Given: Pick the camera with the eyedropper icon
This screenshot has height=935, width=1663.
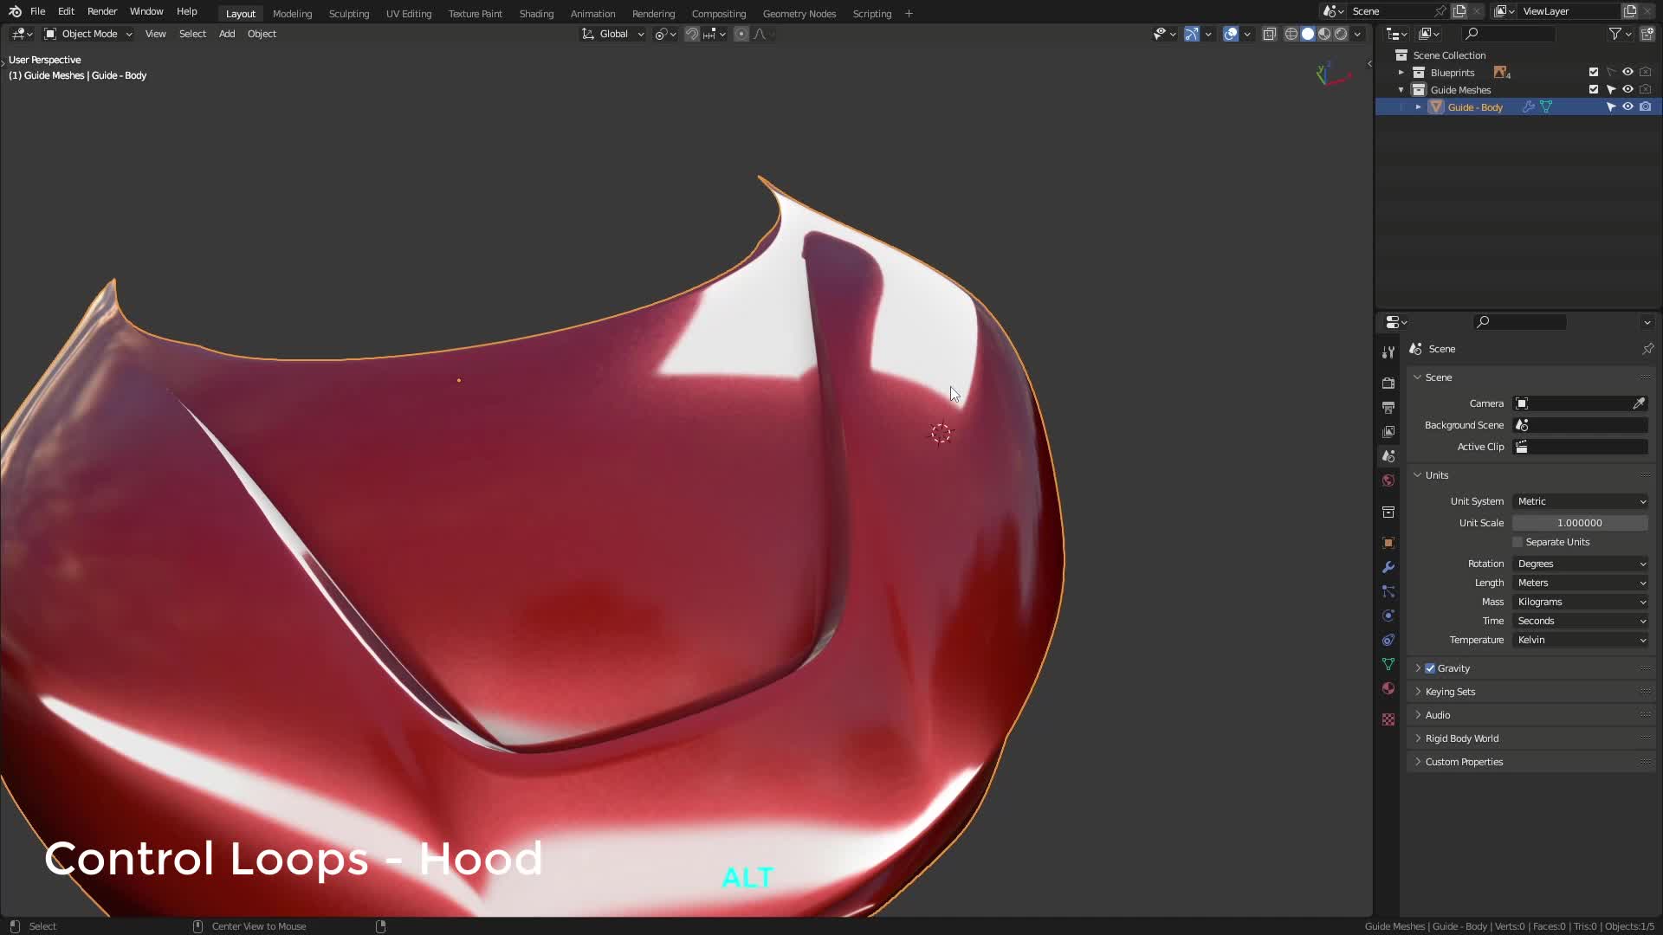Looking at the screenshot, I should [1639, 403].
